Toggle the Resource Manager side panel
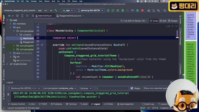This screenshot has width=199, height=112. point(4,38)
